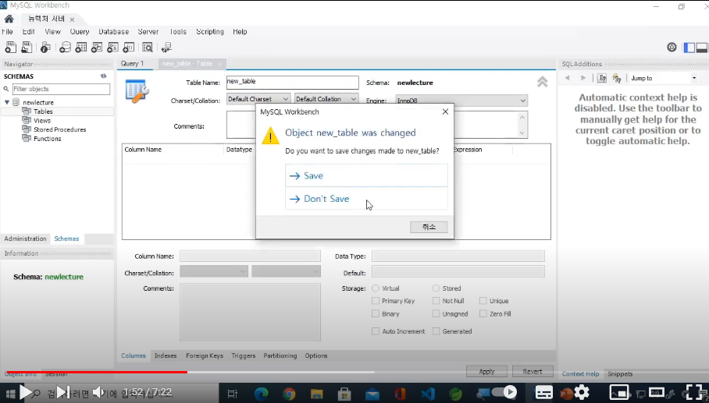Toggle the left sidebar panel icon
Screen dimensions: 709x403
pos(689,48)
